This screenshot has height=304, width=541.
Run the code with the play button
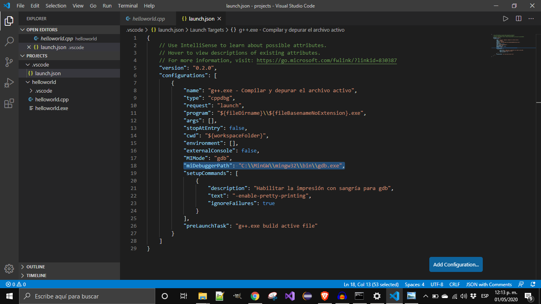click(506, 18)
